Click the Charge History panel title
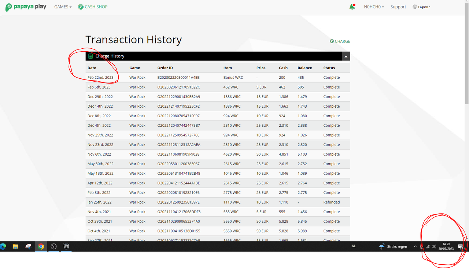The image size is (469, 268). pyautogui.click(x=110, y=56)
